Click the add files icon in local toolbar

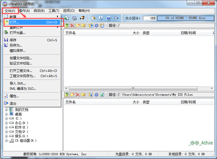point(91,95)
